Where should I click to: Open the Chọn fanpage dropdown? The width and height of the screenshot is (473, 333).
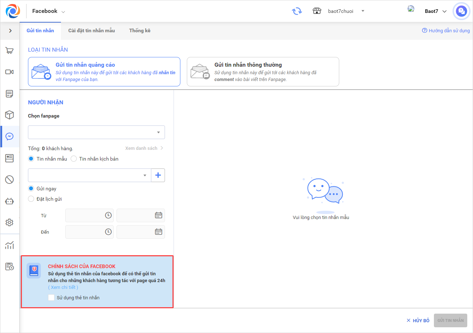click(x=96, y=132)
